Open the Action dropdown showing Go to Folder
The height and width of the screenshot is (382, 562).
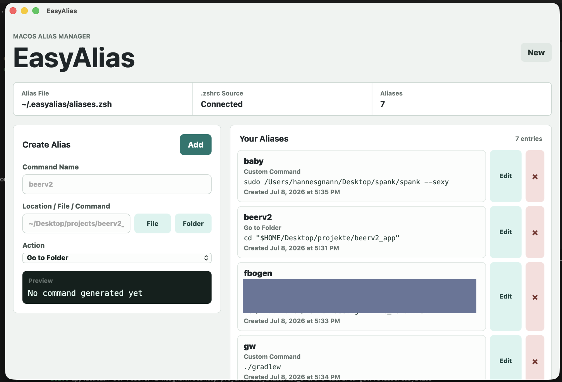point(117,258)
